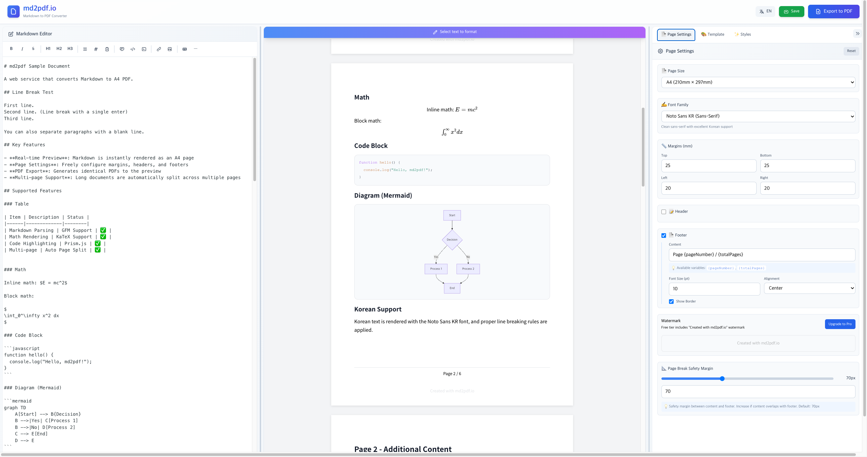Insert an image
Image resolution: width=867 pixels, height=457 pixels.
coord(169,49)
